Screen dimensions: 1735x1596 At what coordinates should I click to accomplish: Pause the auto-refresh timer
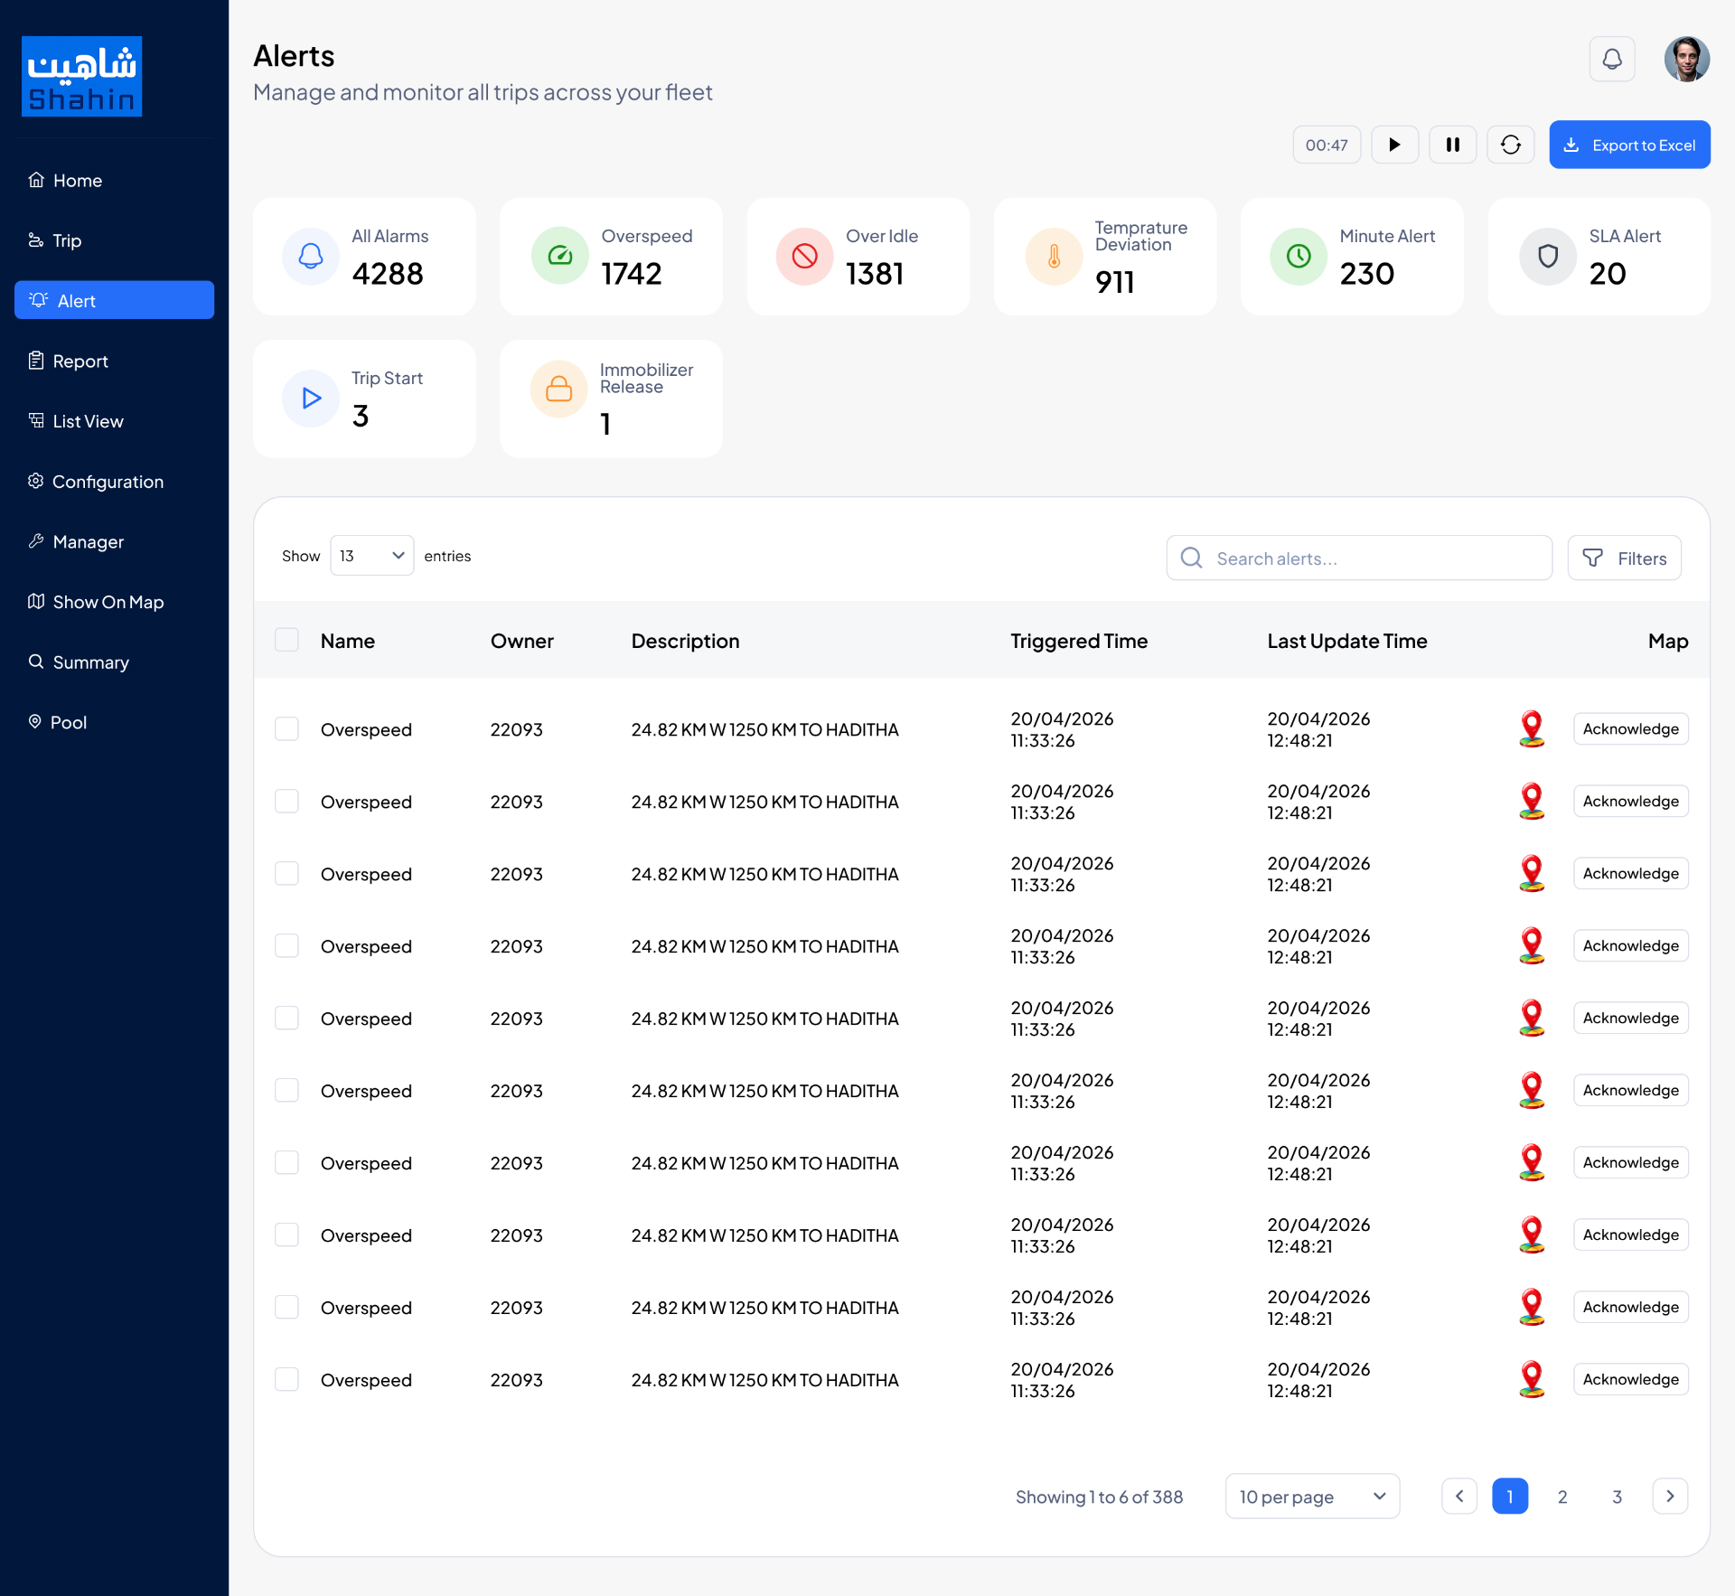tap(1452, 145)
